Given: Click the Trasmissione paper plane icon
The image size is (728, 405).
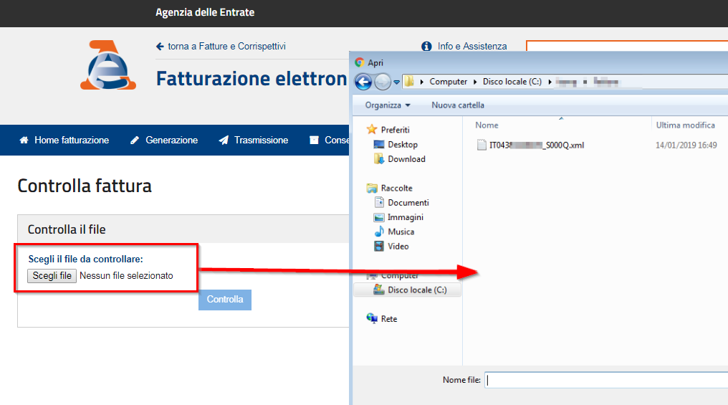Looking at the screenshot, I should (x=224, y=140).
